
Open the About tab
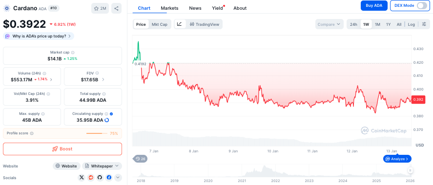(240, 8)
